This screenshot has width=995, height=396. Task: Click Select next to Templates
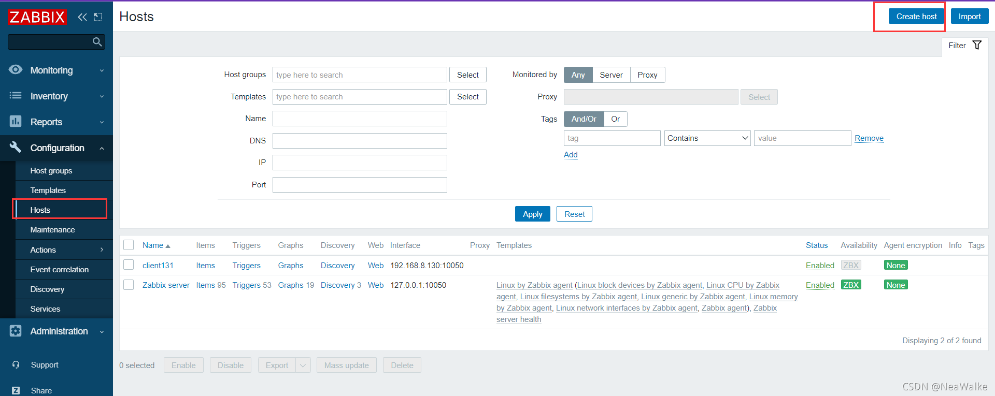pos(467,97)
